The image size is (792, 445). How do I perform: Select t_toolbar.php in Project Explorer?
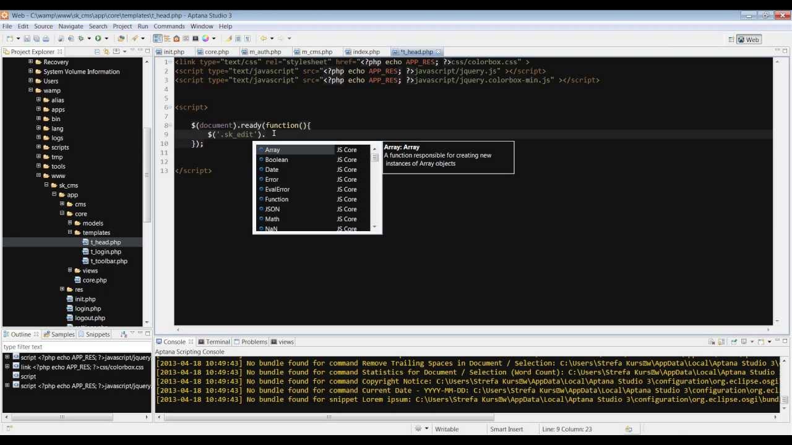[x=109, y=261]
